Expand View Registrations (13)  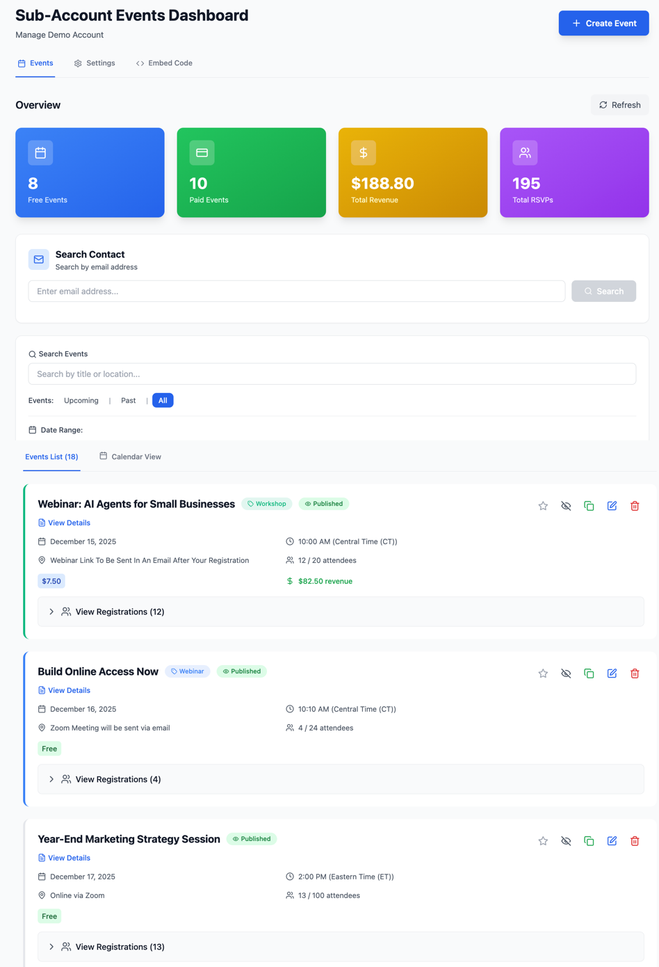(341, 947)
